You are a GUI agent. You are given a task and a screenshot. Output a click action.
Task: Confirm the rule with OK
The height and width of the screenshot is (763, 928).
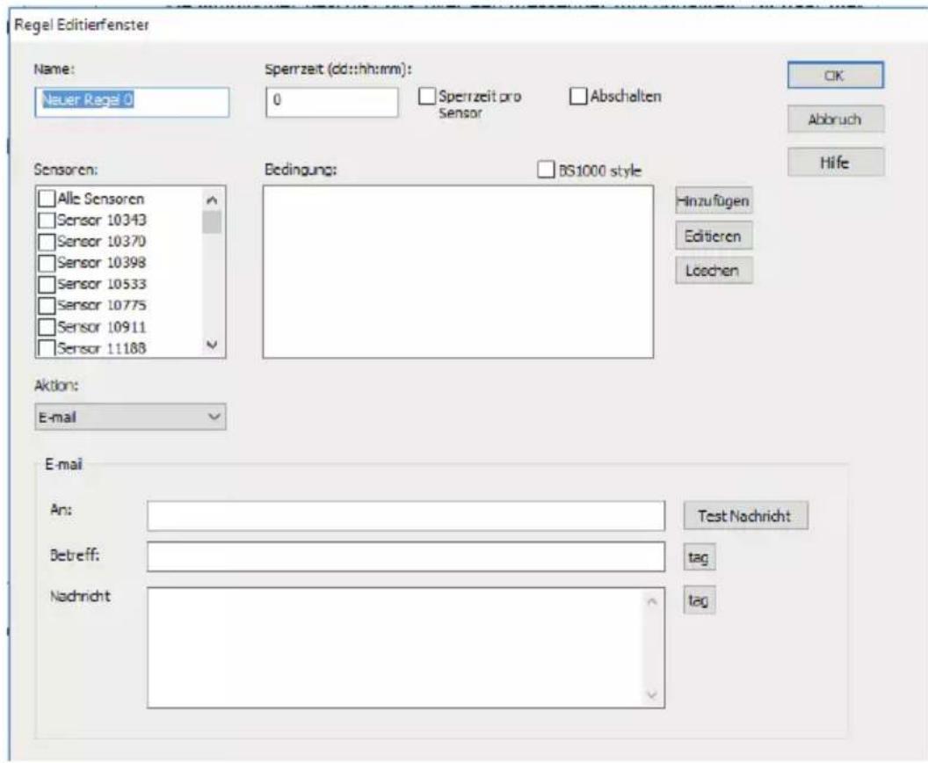[835, 76]
